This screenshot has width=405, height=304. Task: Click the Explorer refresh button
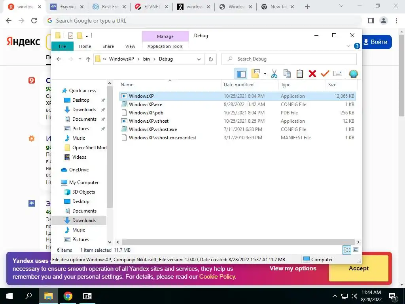click(x=211, y=59)
